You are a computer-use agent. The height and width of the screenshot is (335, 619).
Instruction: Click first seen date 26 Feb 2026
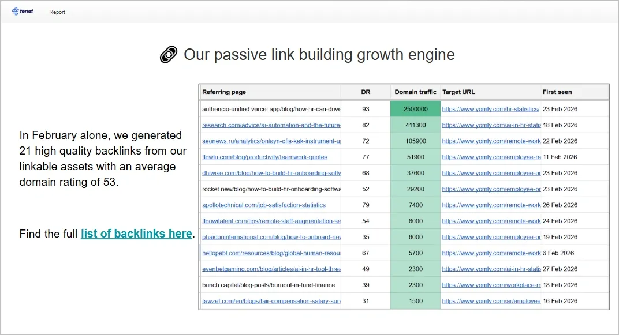click(x=560, y=205)
